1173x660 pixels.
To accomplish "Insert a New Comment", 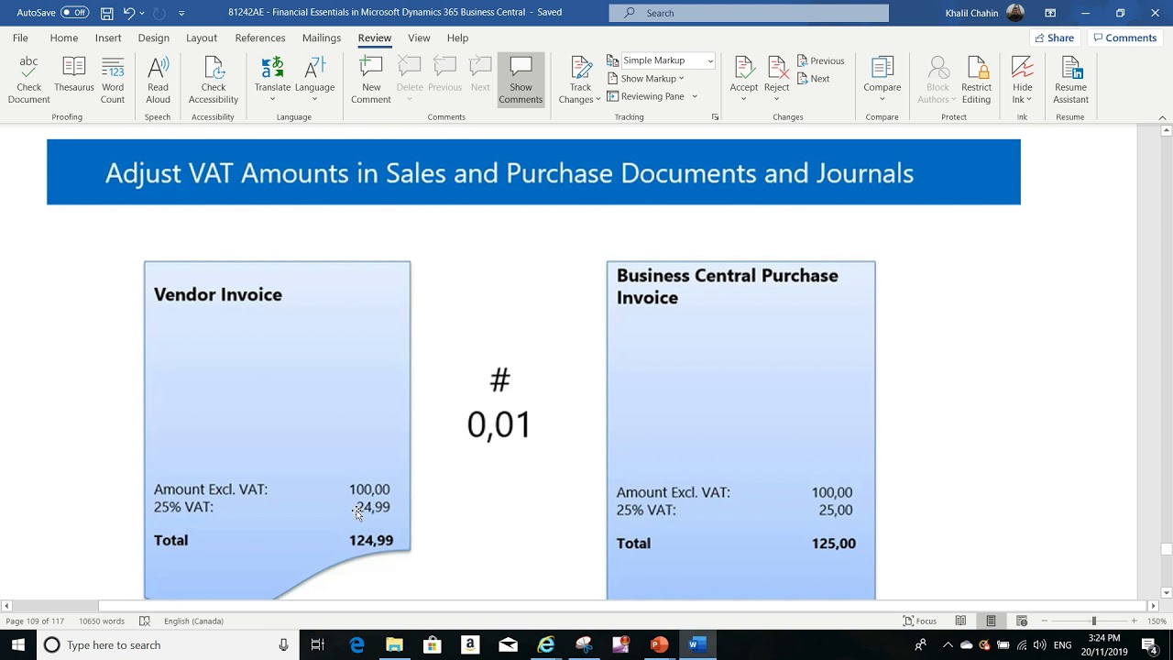I will (371, 80).
